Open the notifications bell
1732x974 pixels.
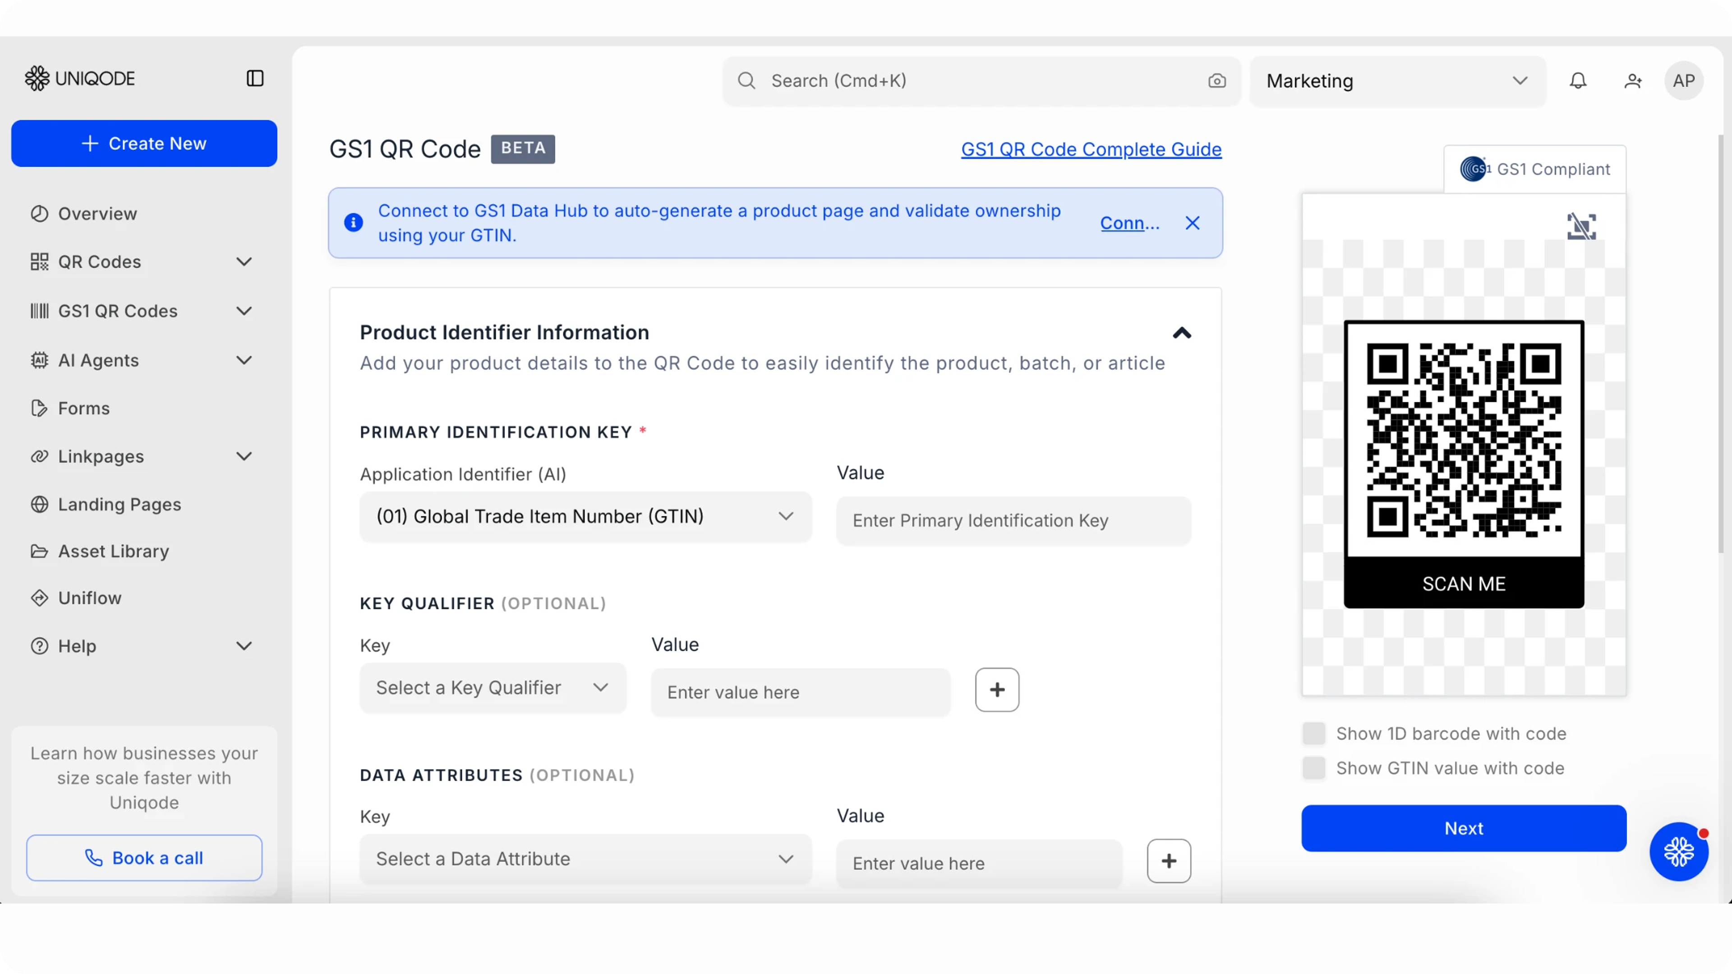(1578, 81)
